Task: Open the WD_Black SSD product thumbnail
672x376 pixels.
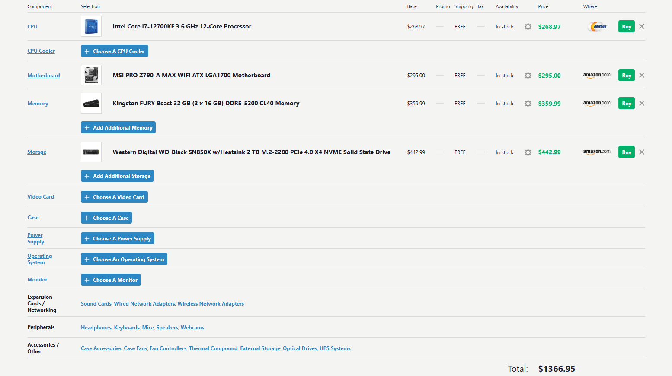Action: 91,152
